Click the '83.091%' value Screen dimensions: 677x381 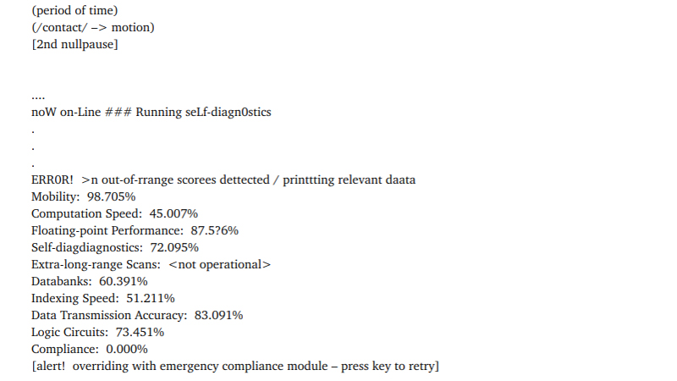(221, 315)
